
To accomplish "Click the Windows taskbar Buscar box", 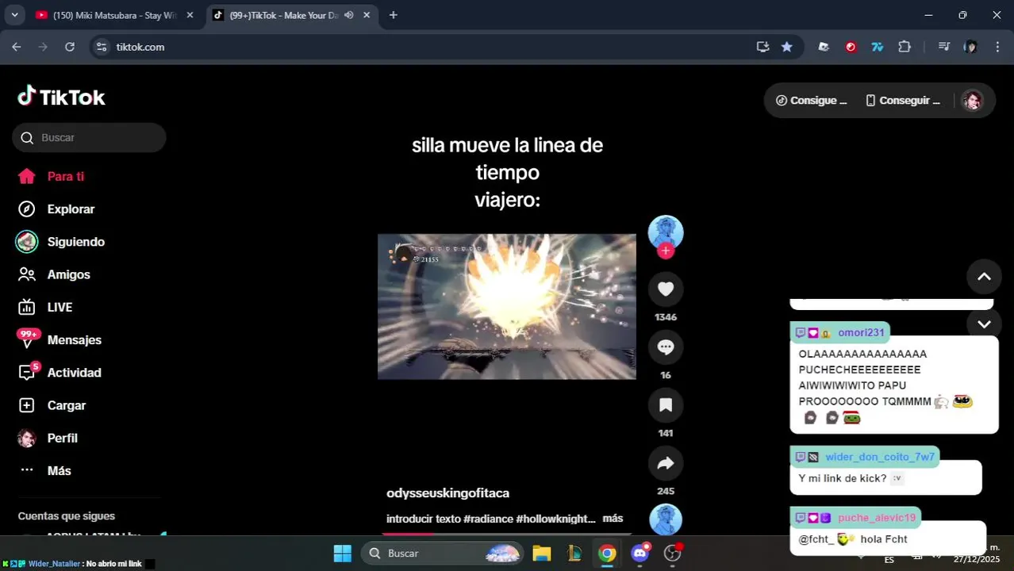I will click(x=443, y=553).
